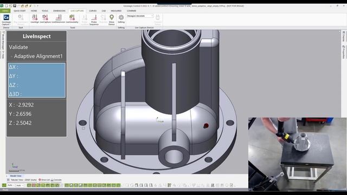Launch the LiveAlign tool

35,19
